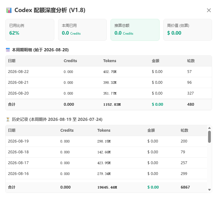Click the 2026-08-17 date cell
The height and width of the screenshot is (200, 213).
click(18, 163)
